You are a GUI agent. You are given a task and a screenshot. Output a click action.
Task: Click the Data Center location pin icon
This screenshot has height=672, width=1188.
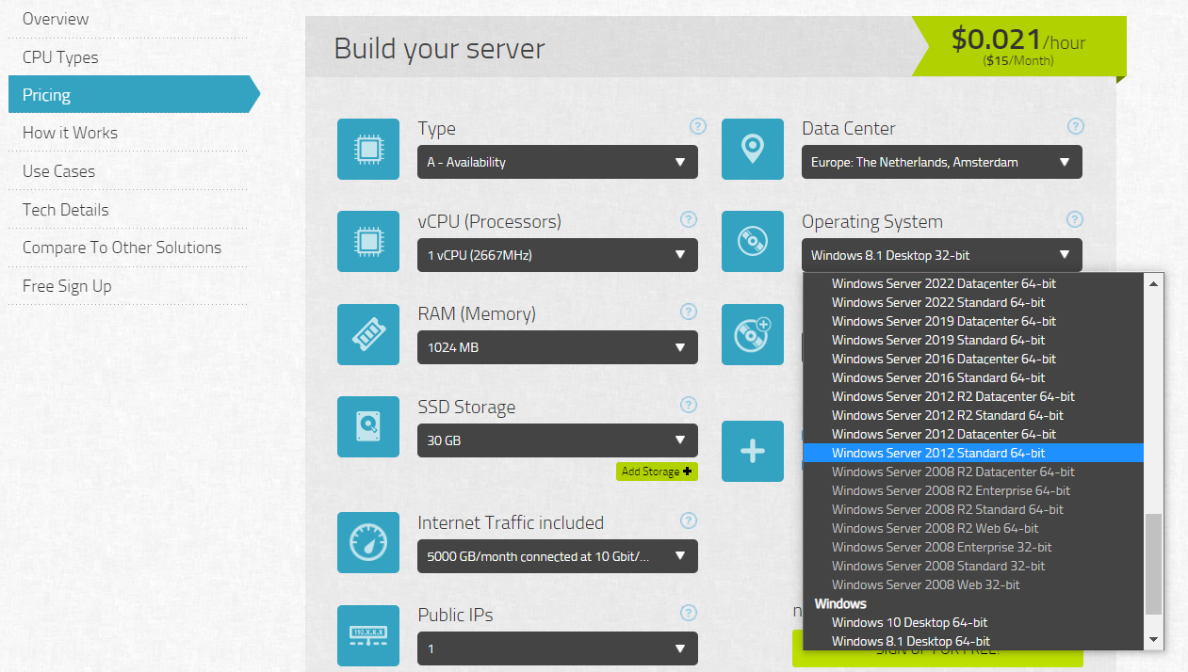point(753,149)
